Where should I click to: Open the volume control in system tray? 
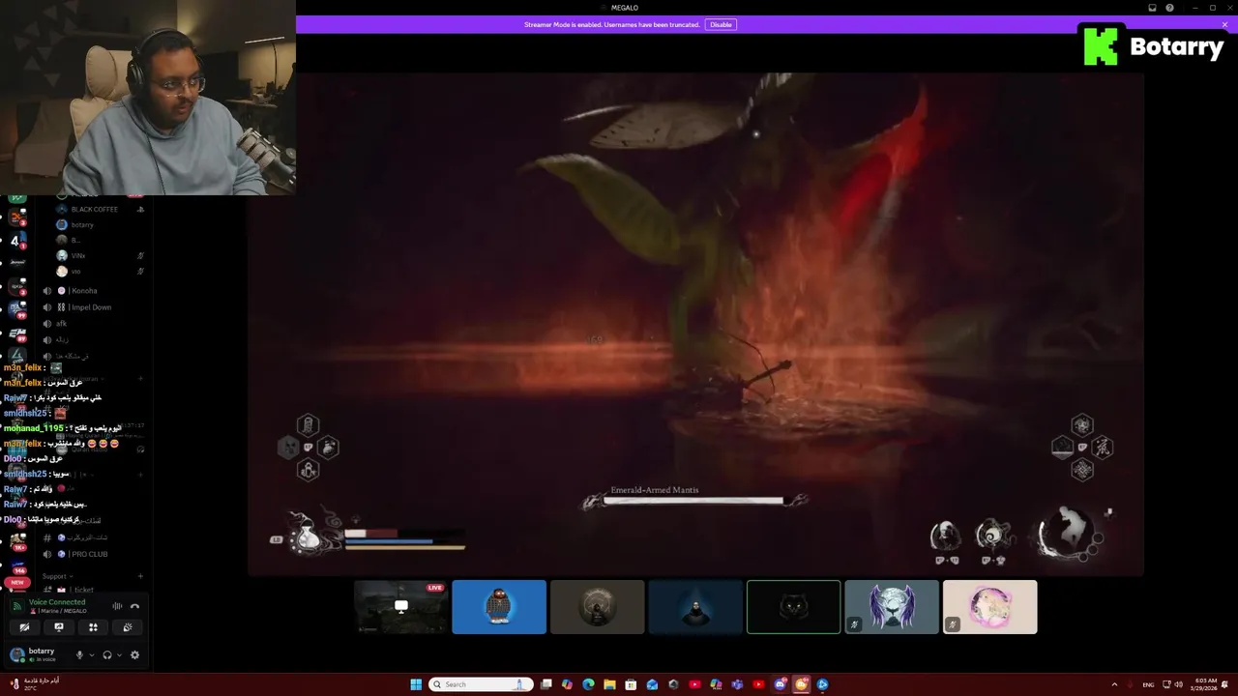1178,684
